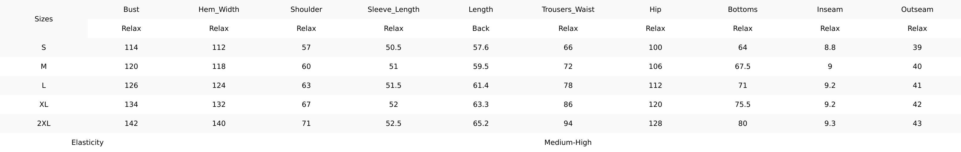Select the 67.5 Bottoms value for M
The width and height of the screenshot is (961, 152).
(x=743, y=67)
